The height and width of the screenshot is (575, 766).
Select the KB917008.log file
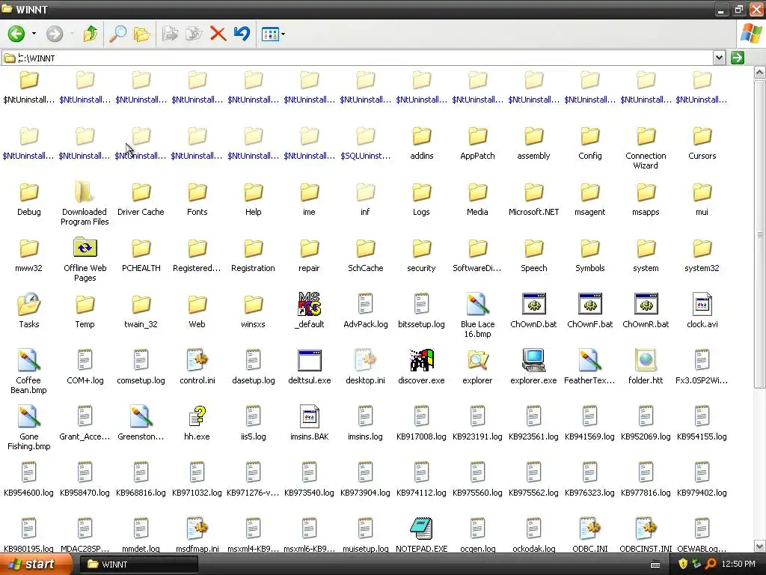[422, 424]
